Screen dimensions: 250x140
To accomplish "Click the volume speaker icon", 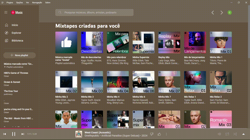I will [x=219, y=134].
